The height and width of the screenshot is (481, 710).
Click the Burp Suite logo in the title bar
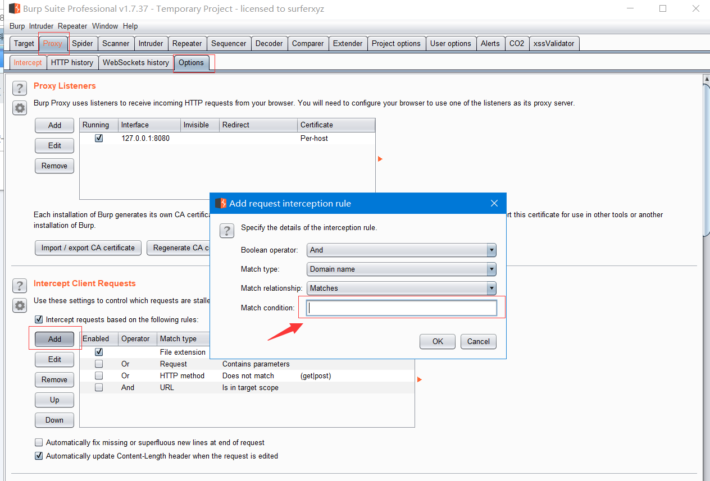tap(15, 8)
